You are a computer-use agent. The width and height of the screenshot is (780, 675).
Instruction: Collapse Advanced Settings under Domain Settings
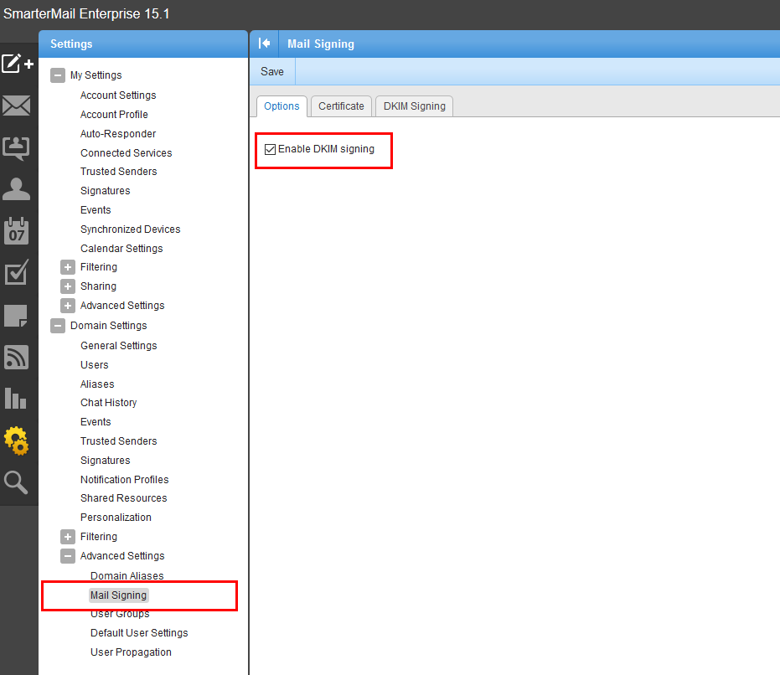click(x=68, y=556)
